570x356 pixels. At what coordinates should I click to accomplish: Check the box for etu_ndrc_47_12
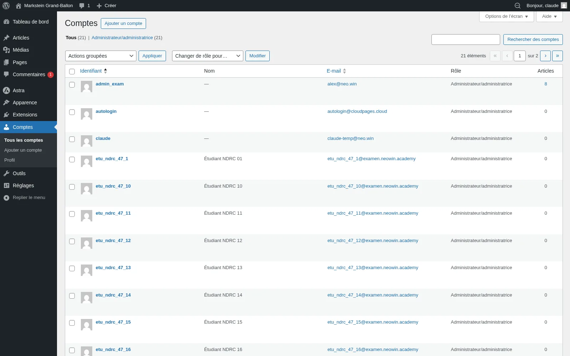pos(72,241)
